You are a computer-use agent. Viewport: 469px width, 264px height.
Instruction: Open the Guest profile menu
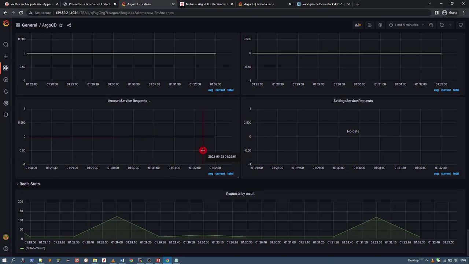pyautogui.click(x=450, y=12)
